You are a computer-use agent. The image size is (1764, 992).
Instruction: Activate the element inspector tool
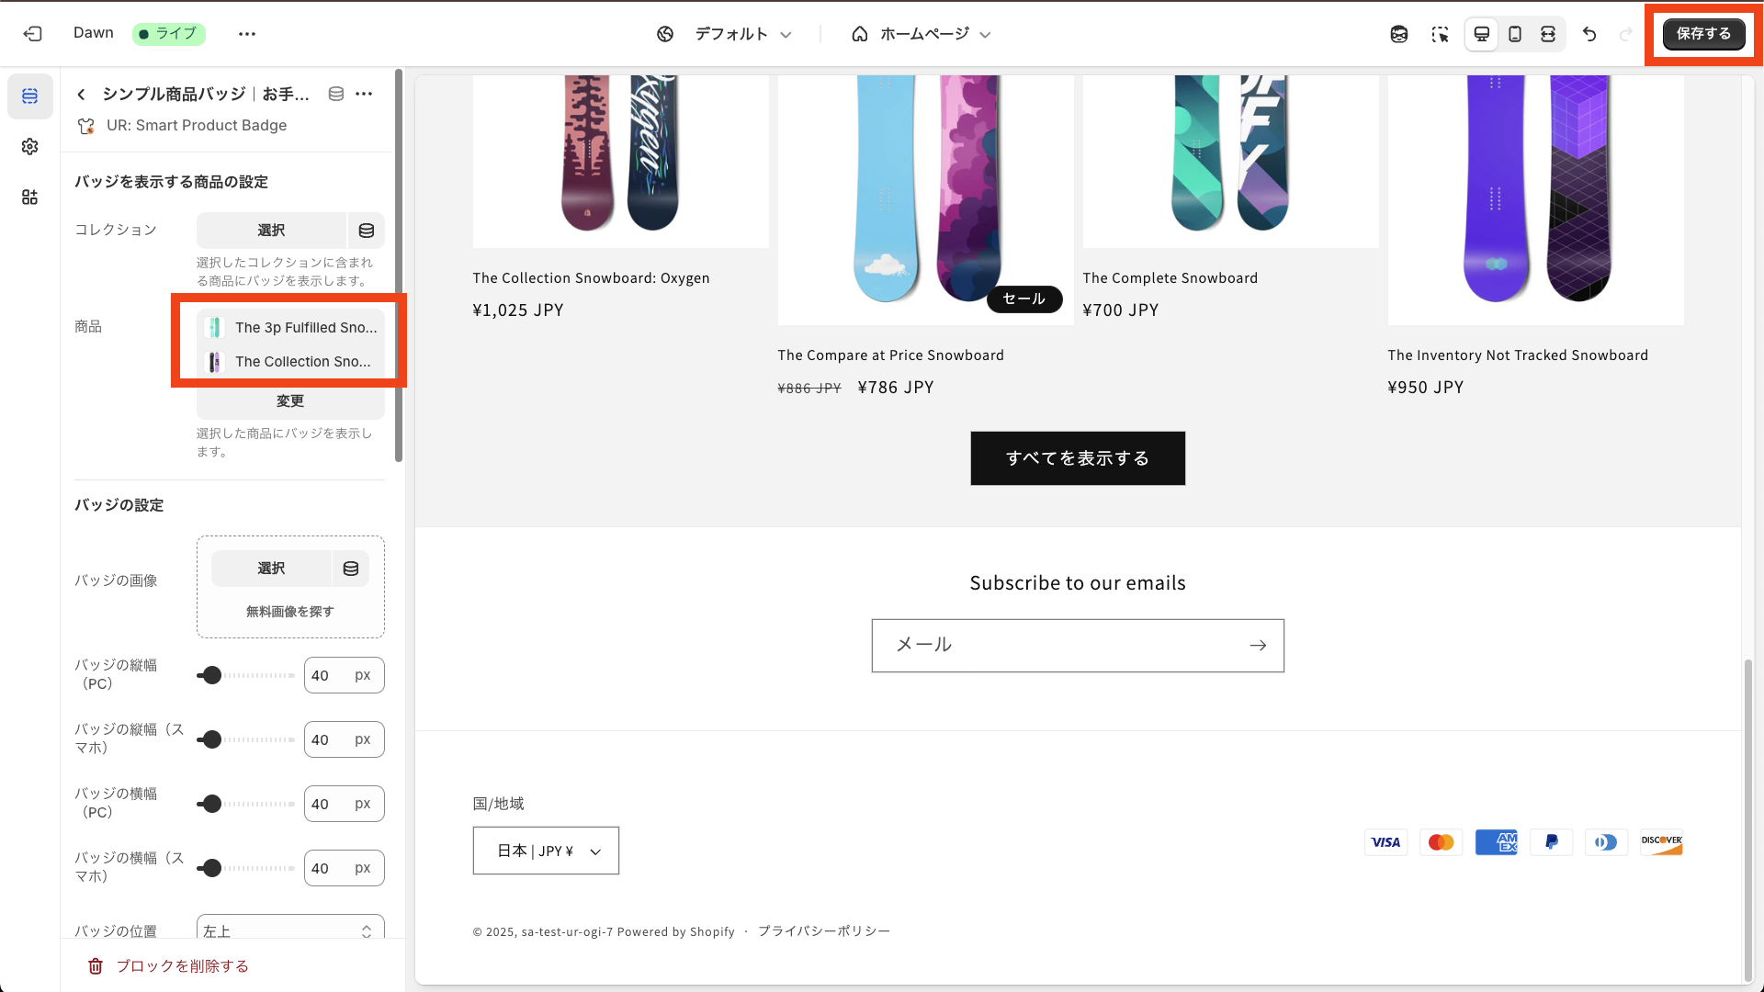[x=1440, y=34]
